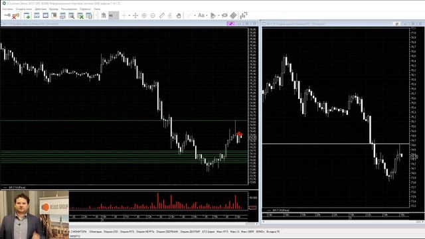Viewport: 425px width, 239px height.
Task: Click the new window icon with green plus
Action: [27, 16]
